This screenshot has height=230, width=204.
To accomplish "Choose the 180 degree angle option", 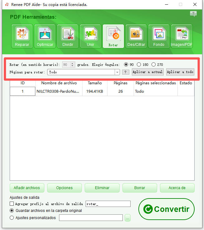I will coord(139,65).
